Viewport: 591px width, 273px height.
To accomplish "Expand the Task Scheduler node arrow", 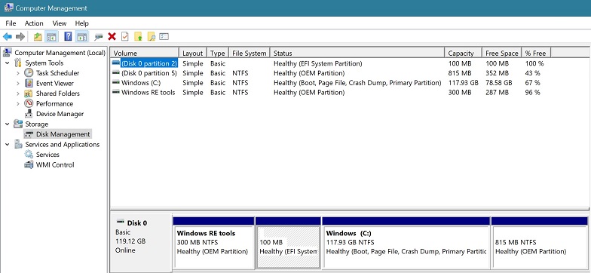I will 18,73.
